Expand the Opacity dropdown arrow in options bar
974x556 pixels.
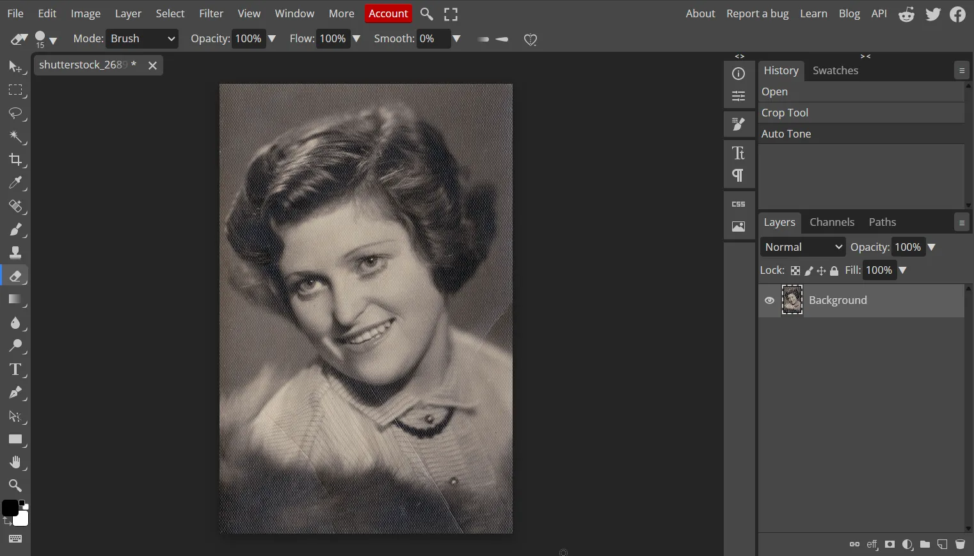click(273, 39)
